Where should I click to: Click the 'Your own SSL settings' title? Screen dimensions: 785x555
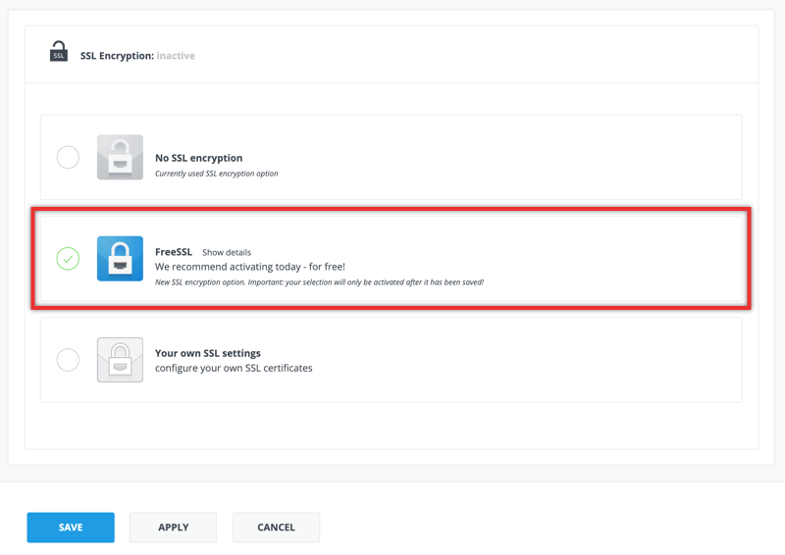[208, 353]
